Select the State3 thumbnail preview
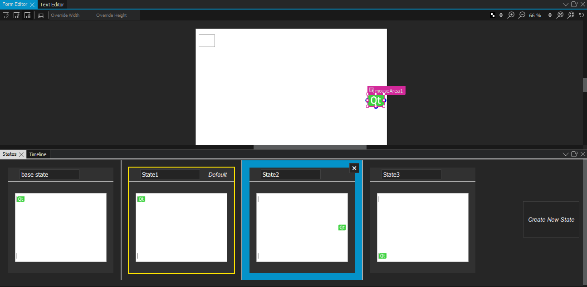The width and height of the screenshot is (587, 287). [422, 227]
